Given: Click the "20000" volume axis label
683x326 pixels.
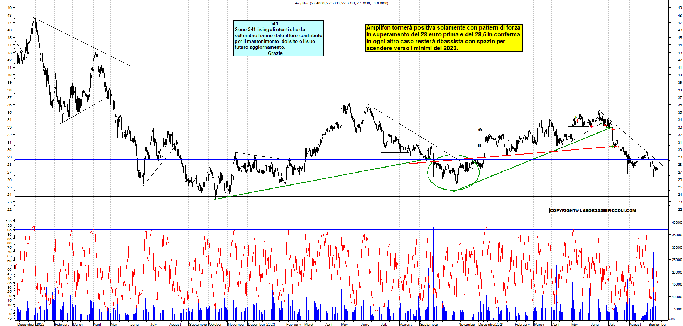Looking at the screenshot, I should click(x=677, y=273).
